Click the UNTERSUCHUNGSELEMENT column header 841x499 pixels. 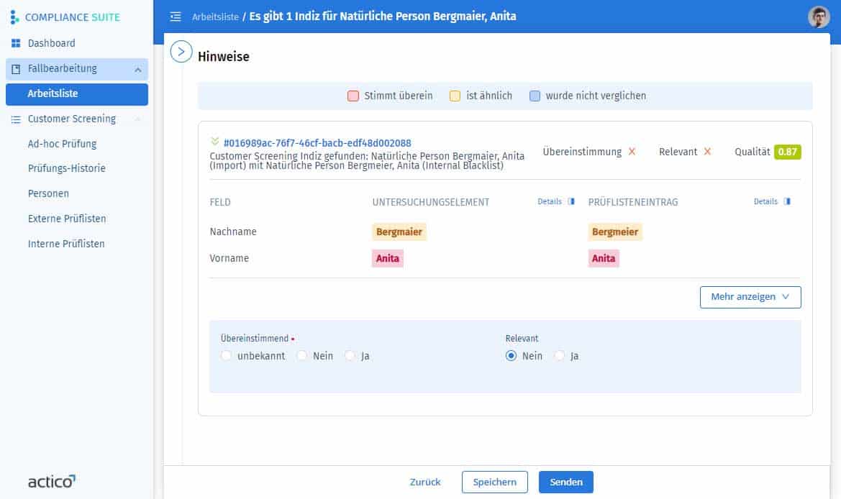(431, 202)
